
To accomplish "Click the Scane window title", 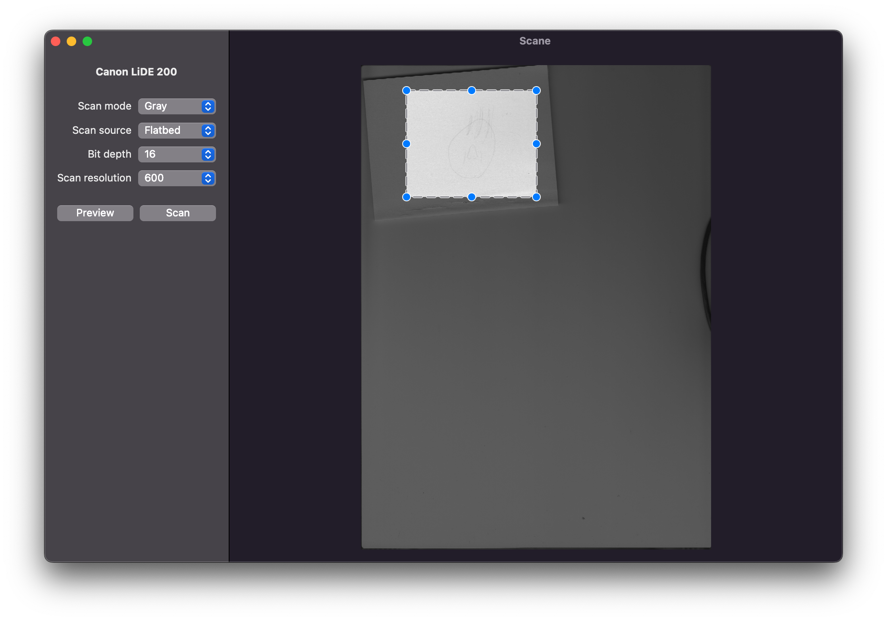I will pyautogui.click(x=535, y=41).
